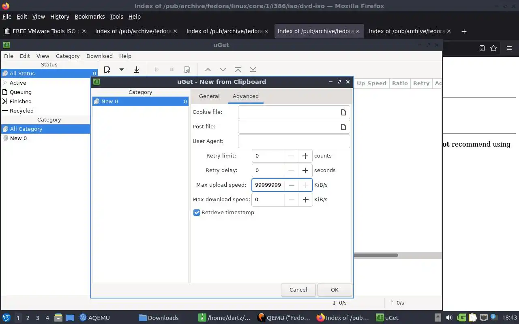Viewport: 519px width, 324px height.
Task: Open the uGet File menu
Action: pyautogui.click(x=9, y=56)
